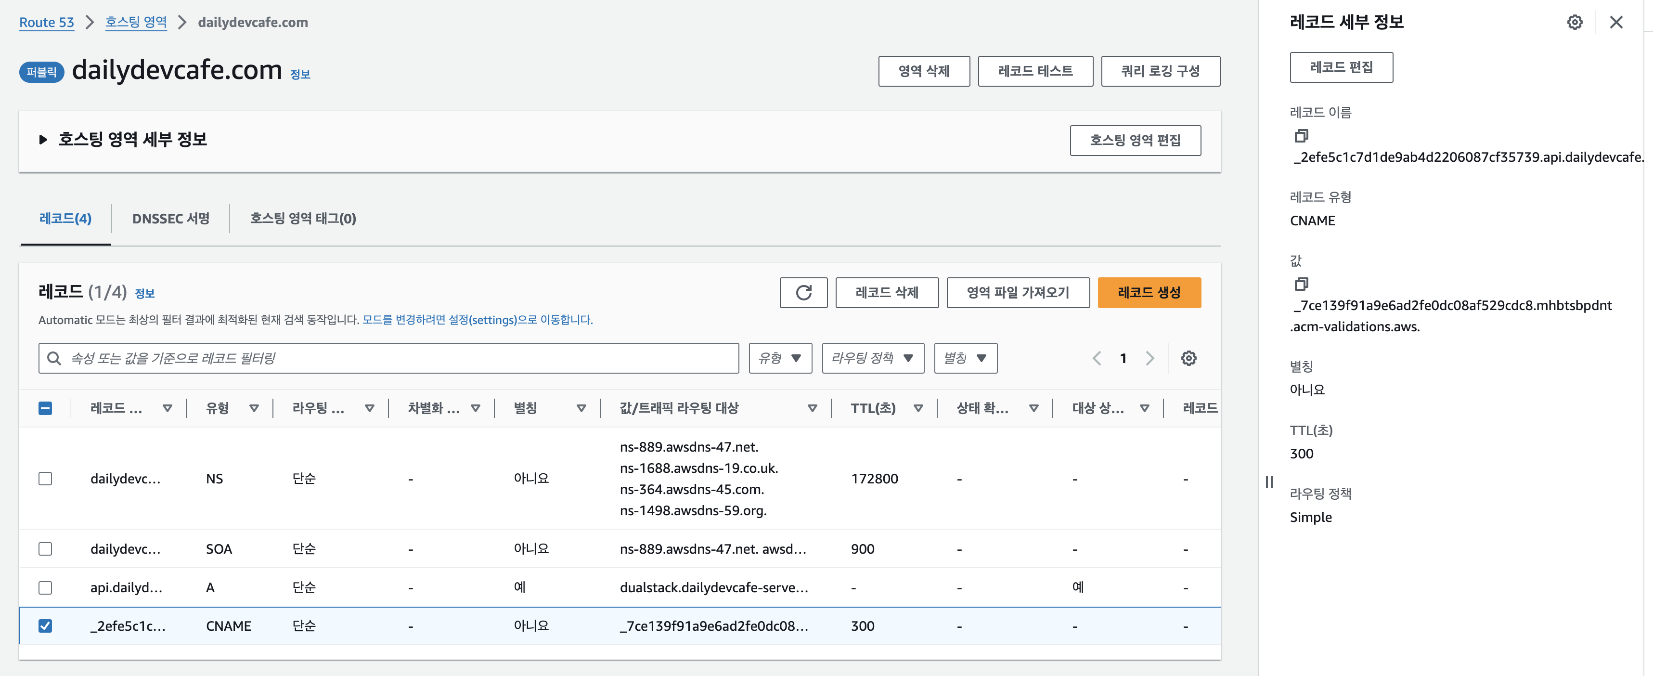1653x676 pixels.
Task: Toggle the select-all records checkbox
Action: coord(45,408)
